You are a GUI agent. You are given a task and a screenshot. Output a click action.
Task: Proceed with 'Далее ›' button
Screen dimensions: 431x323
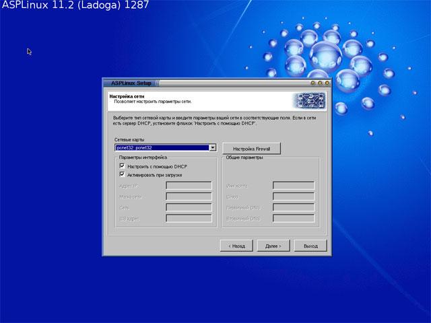273,246
